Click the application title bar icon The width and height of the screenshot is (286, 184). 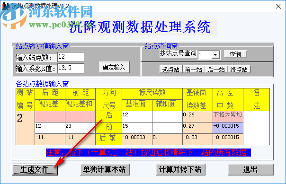pyautogui.click(x=6, y=6)
